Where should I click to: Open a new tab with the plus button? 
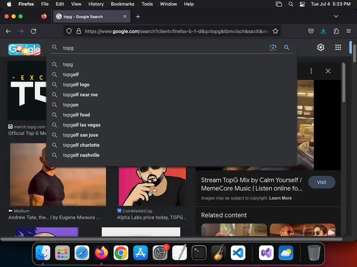point(138,17)
